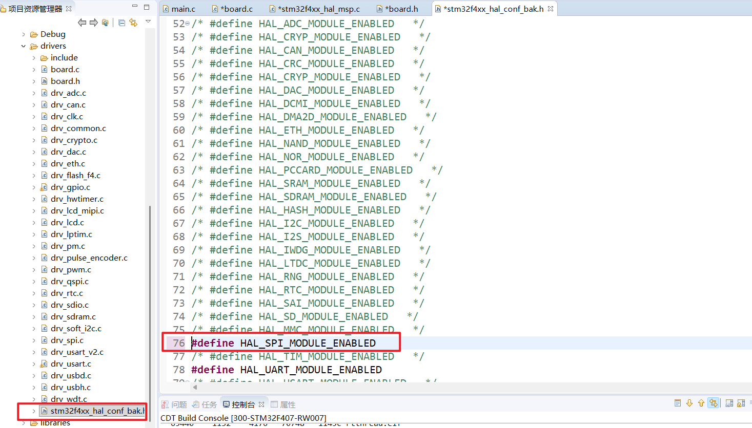Select drv_common.c file in tree
Image resolution: width=752 pixels, height=428 pixels.
point(78,129)
